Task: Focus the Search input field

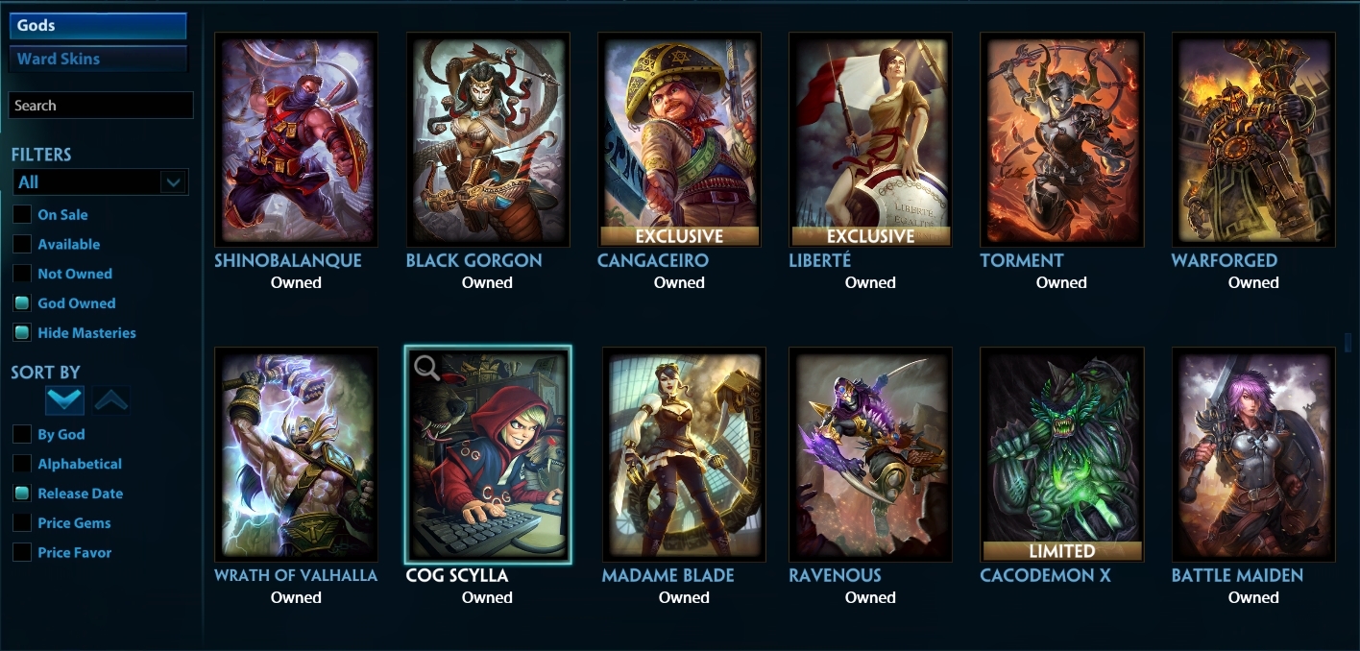Action: [101, 106]
